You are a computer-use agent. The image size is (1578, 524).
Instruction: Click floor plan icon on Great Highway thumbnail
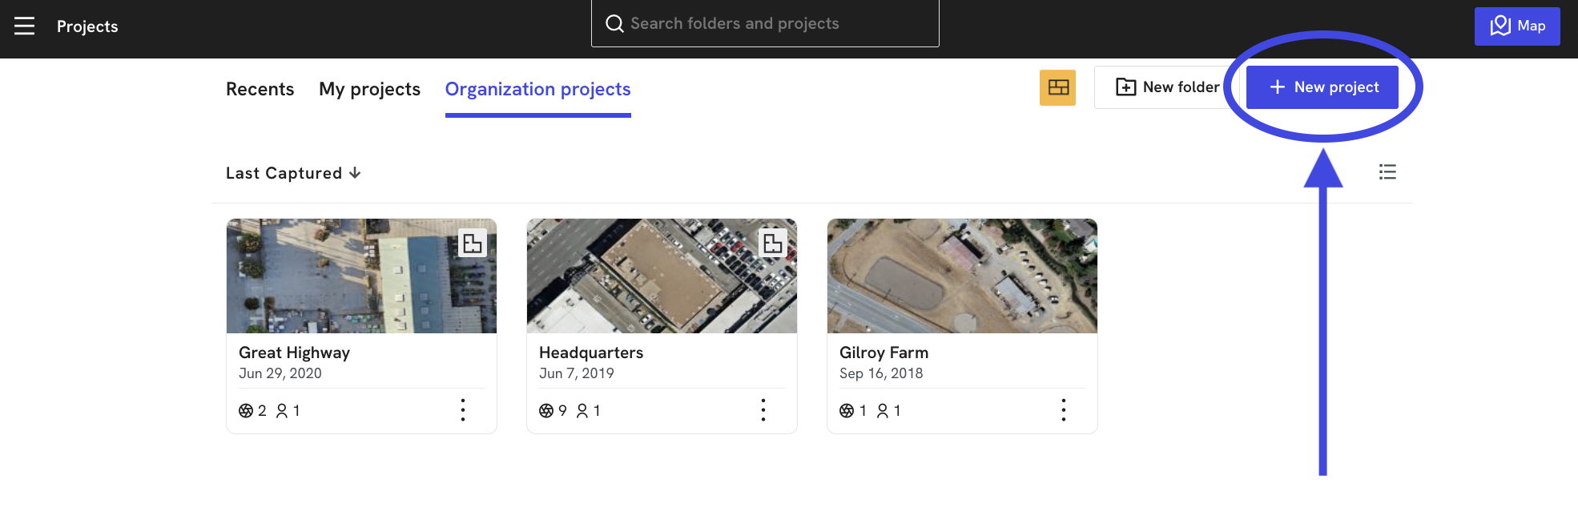point(473,243)
